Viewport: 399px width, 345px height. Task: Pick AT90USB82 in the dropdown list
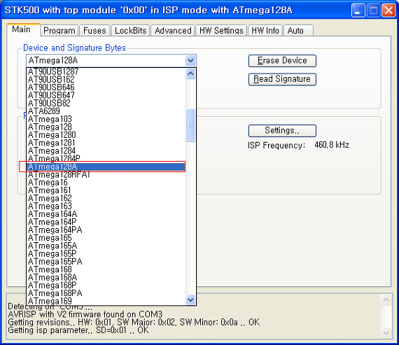point(106,103)
